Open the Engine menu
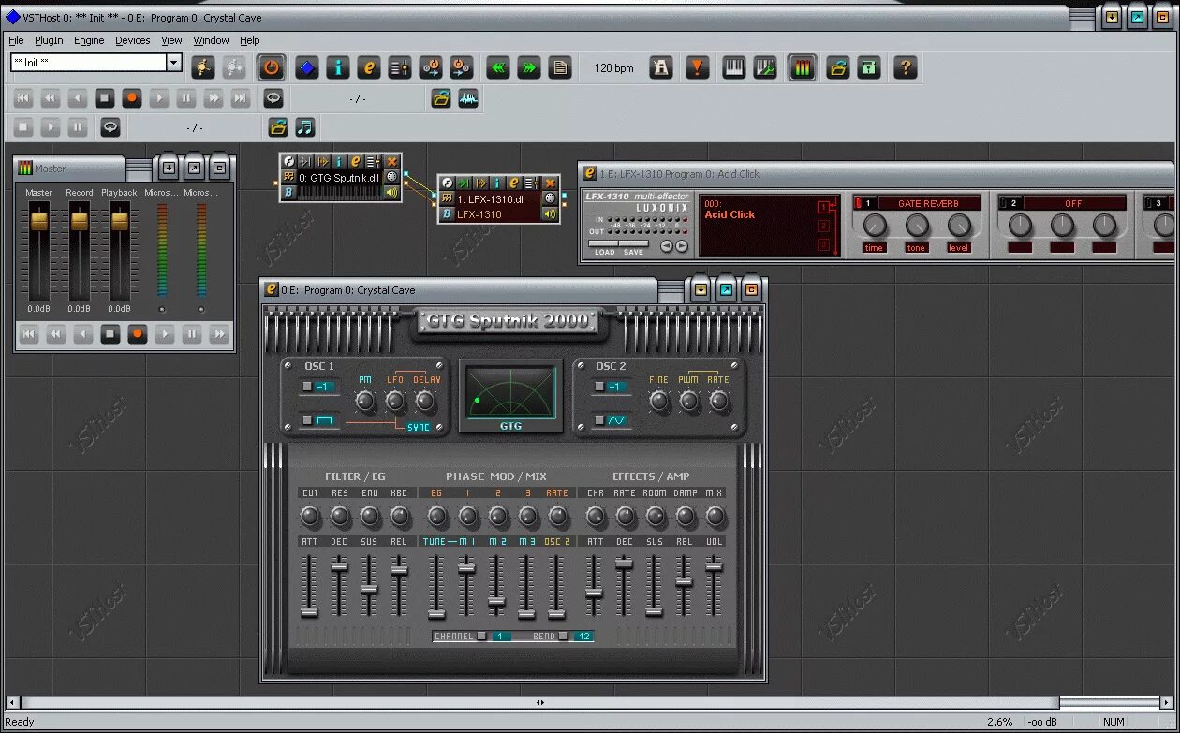 (89, 40)
